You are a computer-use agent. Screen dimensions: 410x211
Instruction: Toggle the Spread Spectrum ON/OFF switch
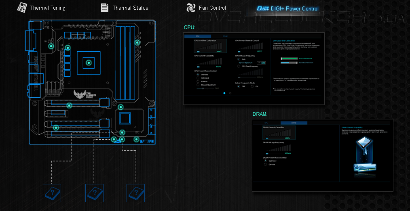coord(261,63)
